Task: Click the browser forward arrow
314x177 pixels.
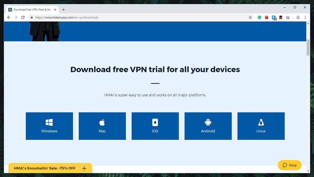Action: click(16, 17)
